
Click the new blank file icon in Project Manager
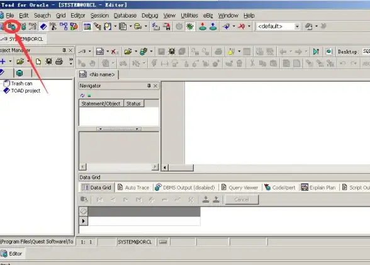pos(38,62)
